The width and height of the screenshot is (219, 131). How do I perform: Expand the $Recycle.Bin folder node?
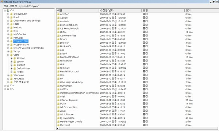point(8,14)
